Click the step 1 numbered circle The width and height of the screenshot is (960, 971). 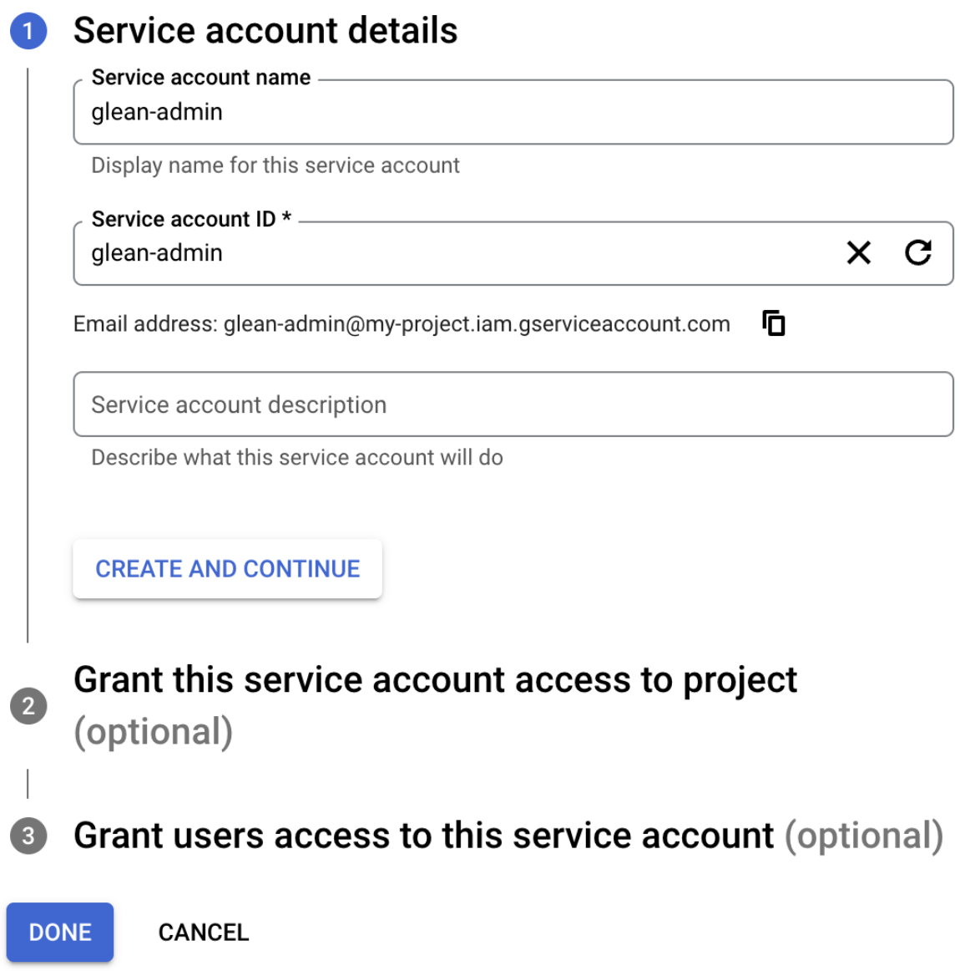(x=28, y=29)
